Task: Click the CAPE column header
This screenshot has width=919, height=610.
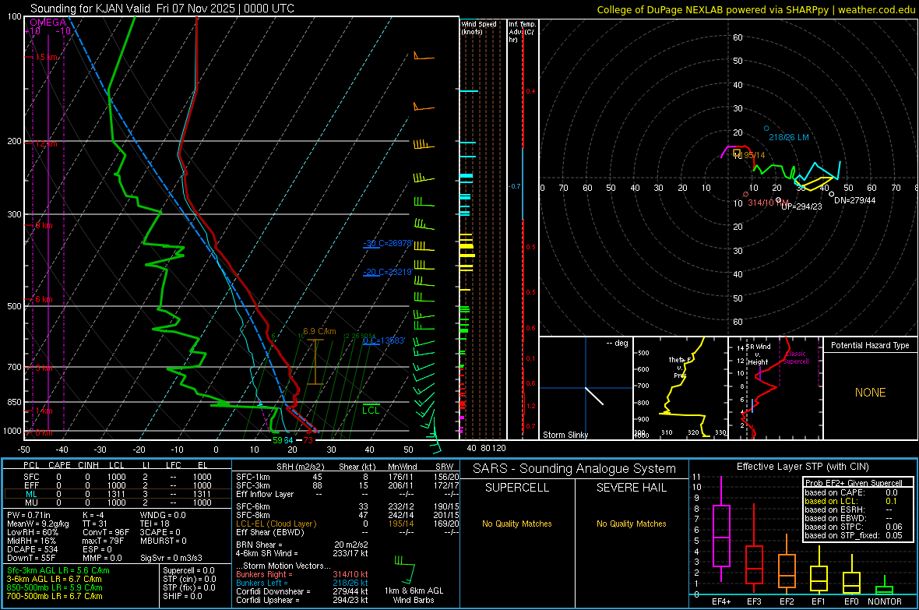Action: (x=59, y=465)
